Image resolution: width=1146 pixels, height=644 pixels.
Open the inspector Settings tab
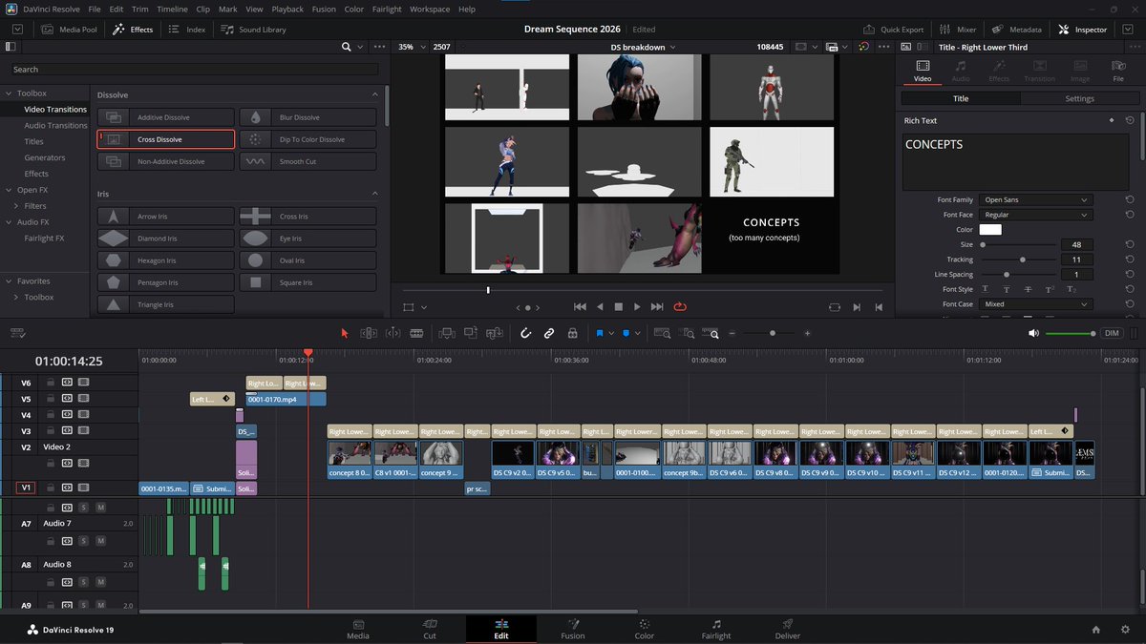(x=1079, y=98)
